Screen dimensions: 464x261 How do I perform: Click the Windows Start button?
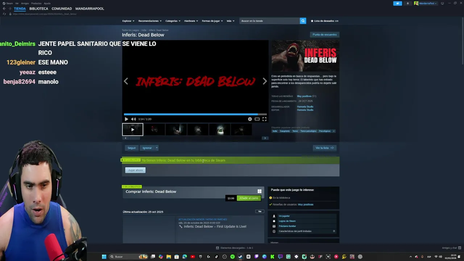(x=104, y=257)
